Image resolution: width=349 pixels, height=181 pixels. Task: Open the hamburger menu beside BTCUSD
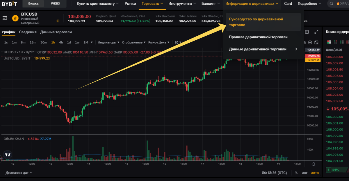pos(5,18)
